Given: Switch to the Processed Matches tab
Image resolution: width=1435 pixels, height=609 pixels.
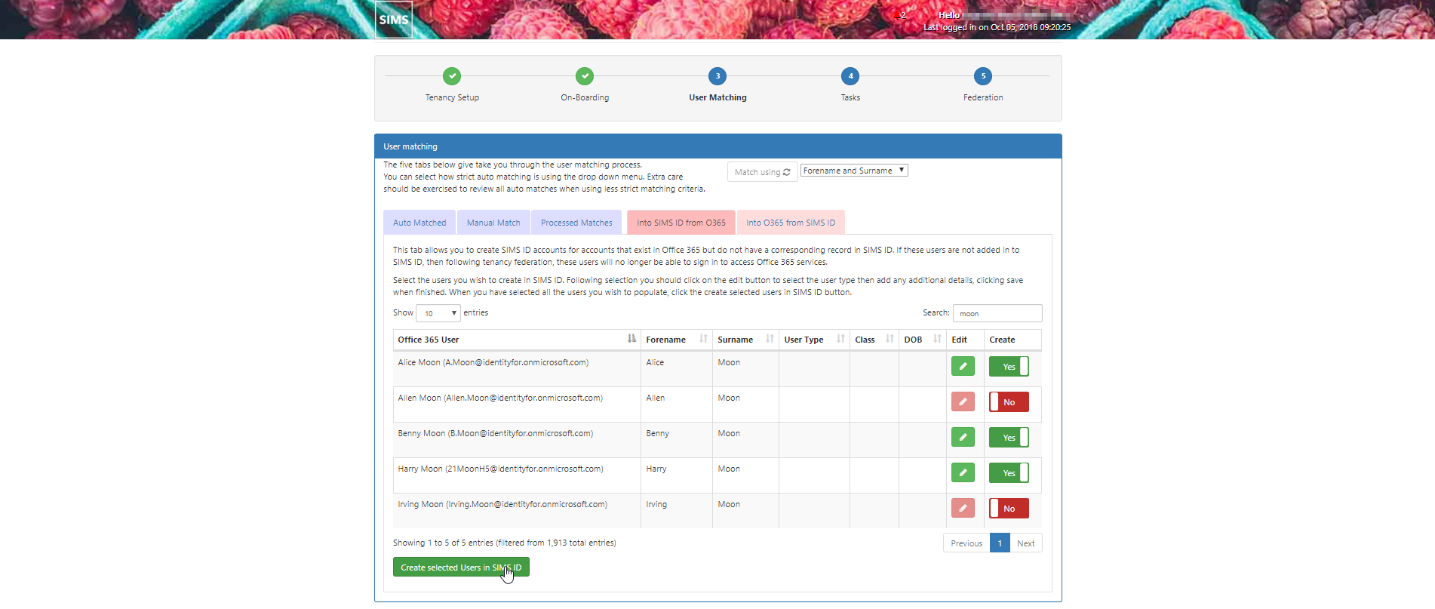Looking at the screenshot, I should click(576, 223).
